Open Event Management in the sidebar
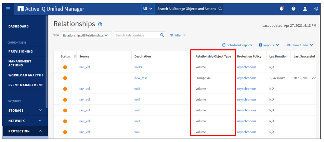 click(26, 85)
